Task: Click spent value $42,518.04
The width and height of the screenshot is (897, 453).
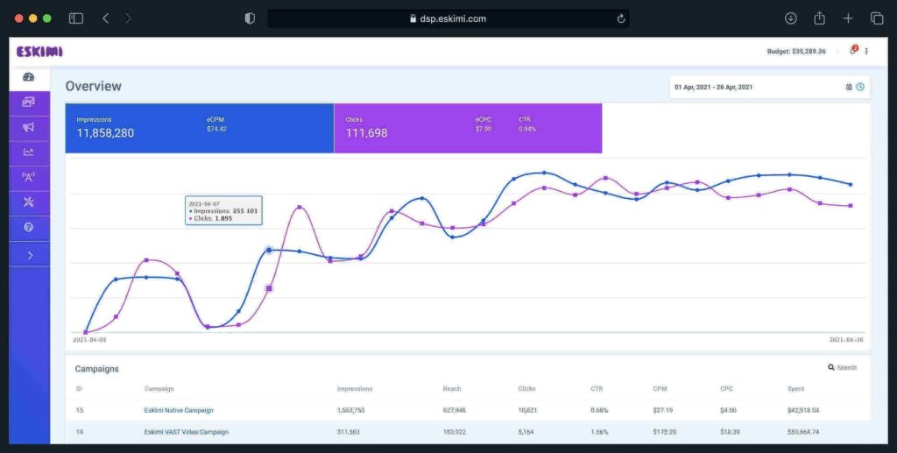Action: click(803, 410)
